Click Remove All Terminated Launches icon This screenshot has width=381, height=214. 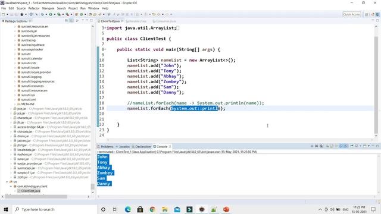(321, 146)
